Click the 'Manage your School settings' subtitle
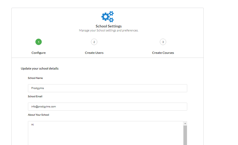This screenshot has height=145, width=238. click(x=109, y=30)
